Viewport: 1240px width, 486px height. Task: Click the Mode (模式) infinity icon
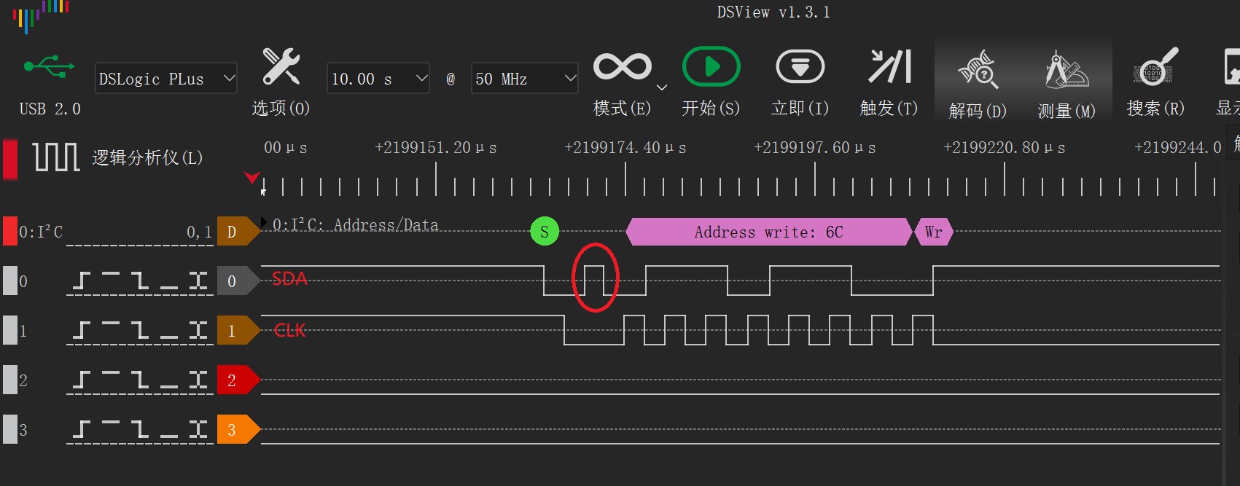[x=622, y=68]
